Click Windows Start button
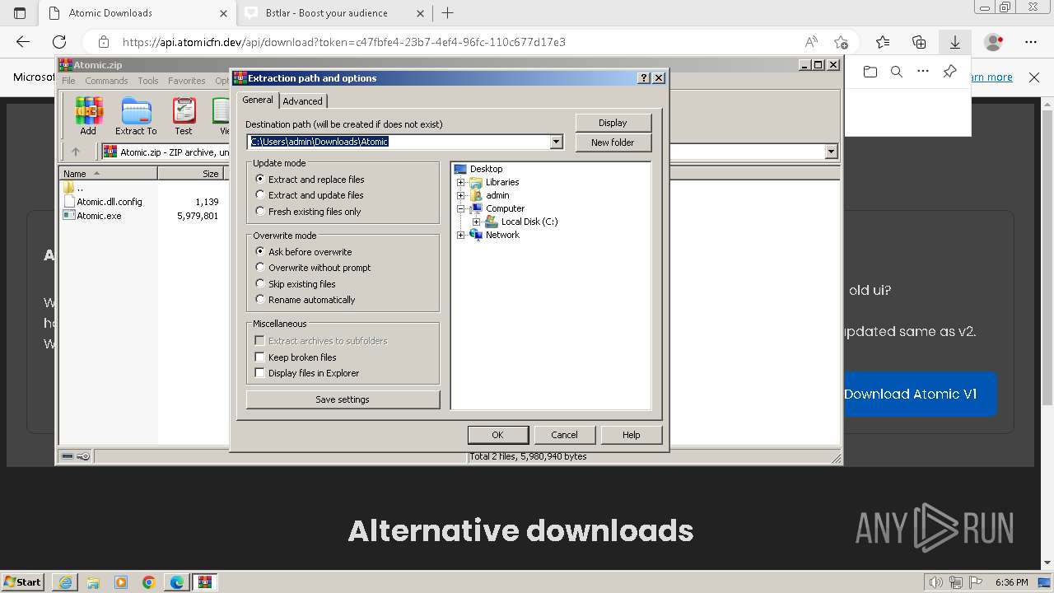The width and height of the screenshot is (1054, 593). pos(23,582)
